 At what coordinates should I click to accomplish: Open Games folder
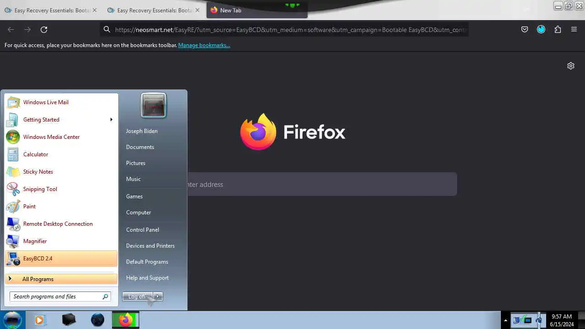coord(134,196)
